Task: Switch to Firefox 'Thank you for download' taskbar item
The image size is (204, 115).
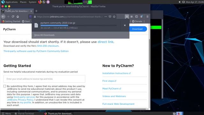Action: [58, 114]
